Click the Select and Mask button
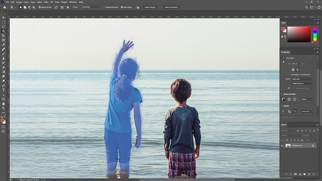The height and width of the screenshot is (181, 322). pos(172,7)
